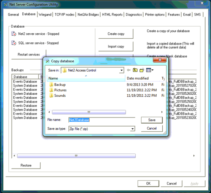
Task: Select the Sounds folder icon
Action: click(51, 95)
